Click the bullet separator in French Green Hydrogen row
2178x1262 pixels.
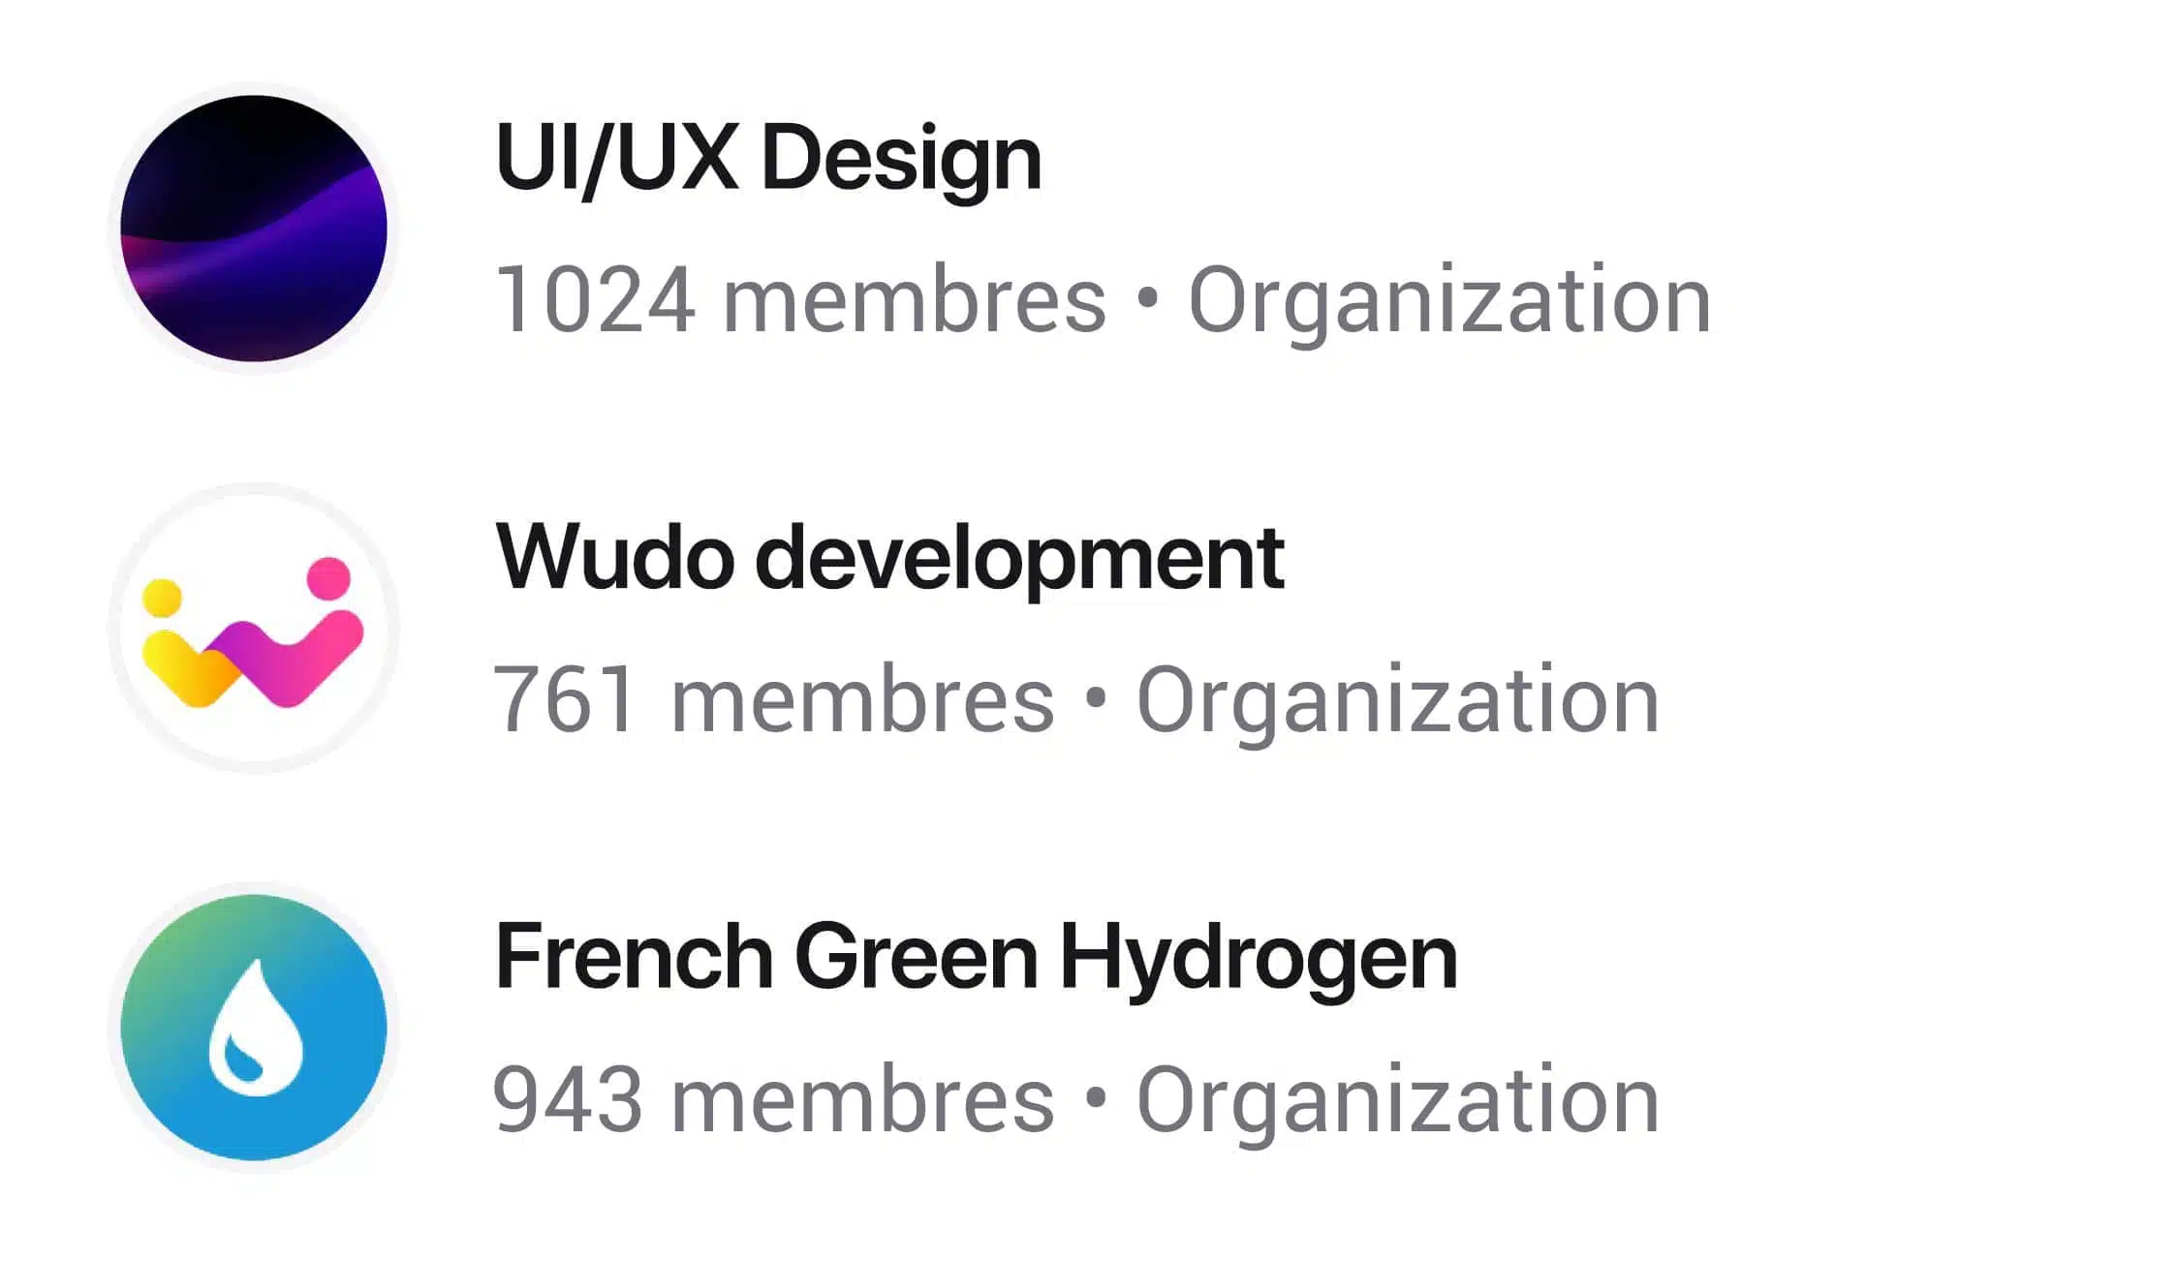1096,1098
